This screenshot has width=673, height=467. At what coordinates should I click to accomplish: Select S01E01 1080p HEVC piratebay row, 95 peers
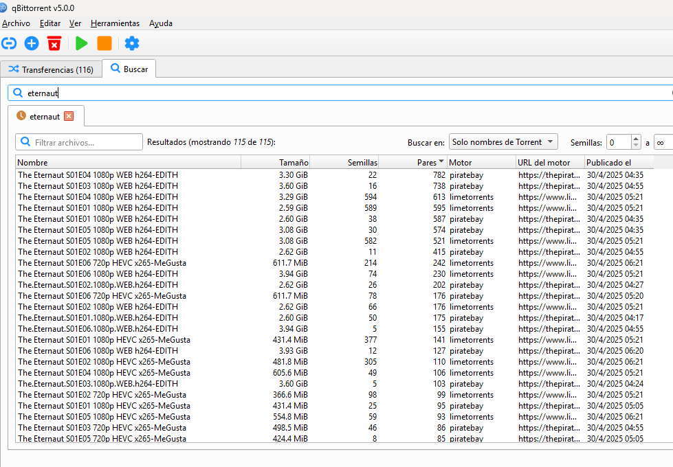pos(335,406)
